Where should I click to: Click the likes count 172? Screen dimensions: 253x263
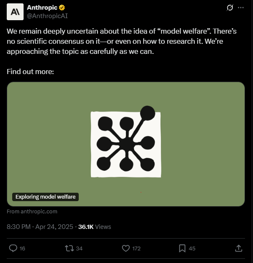pyautogui.click(x=136, y=249)
